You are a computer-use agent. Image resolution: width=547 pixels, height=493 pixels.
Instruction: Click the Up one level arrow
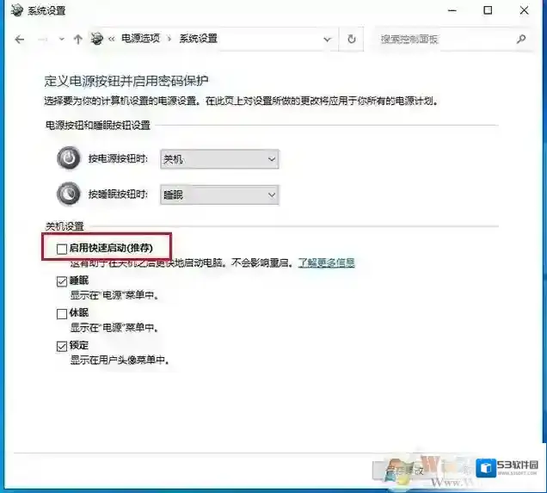click(78, 40)
